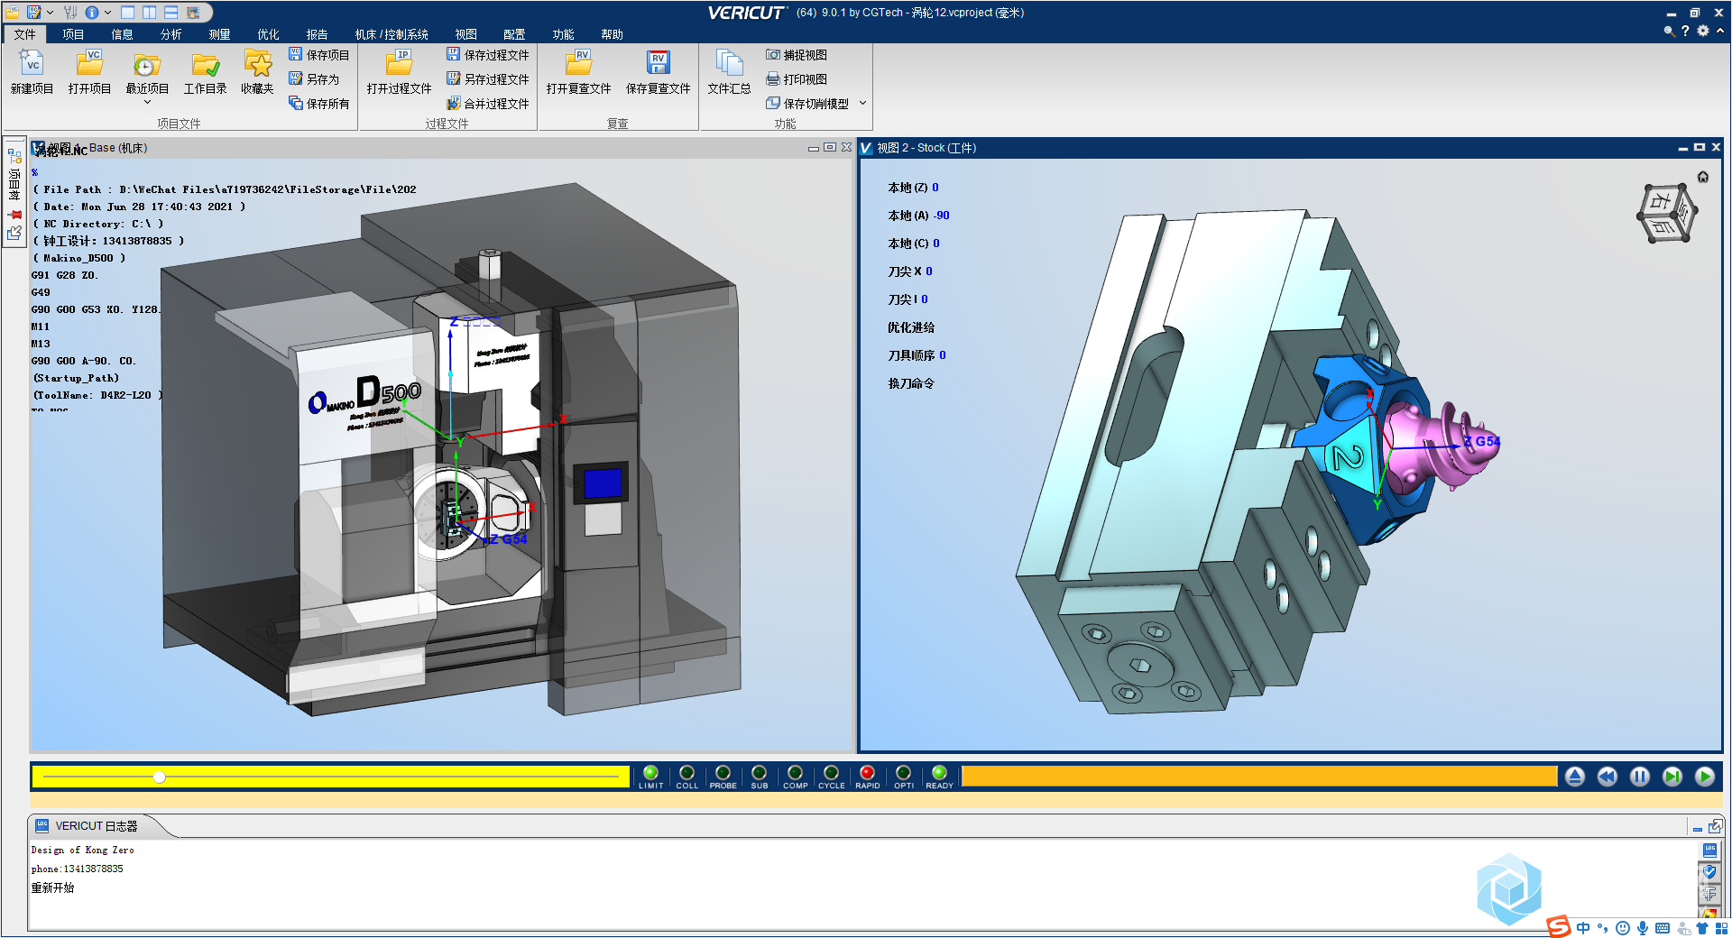Click the single-view layout icon in title bar

127,13
